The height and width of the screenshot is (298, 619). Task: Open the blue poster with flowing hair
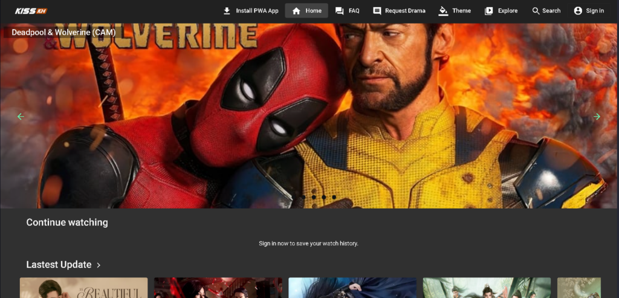(352, 288)
